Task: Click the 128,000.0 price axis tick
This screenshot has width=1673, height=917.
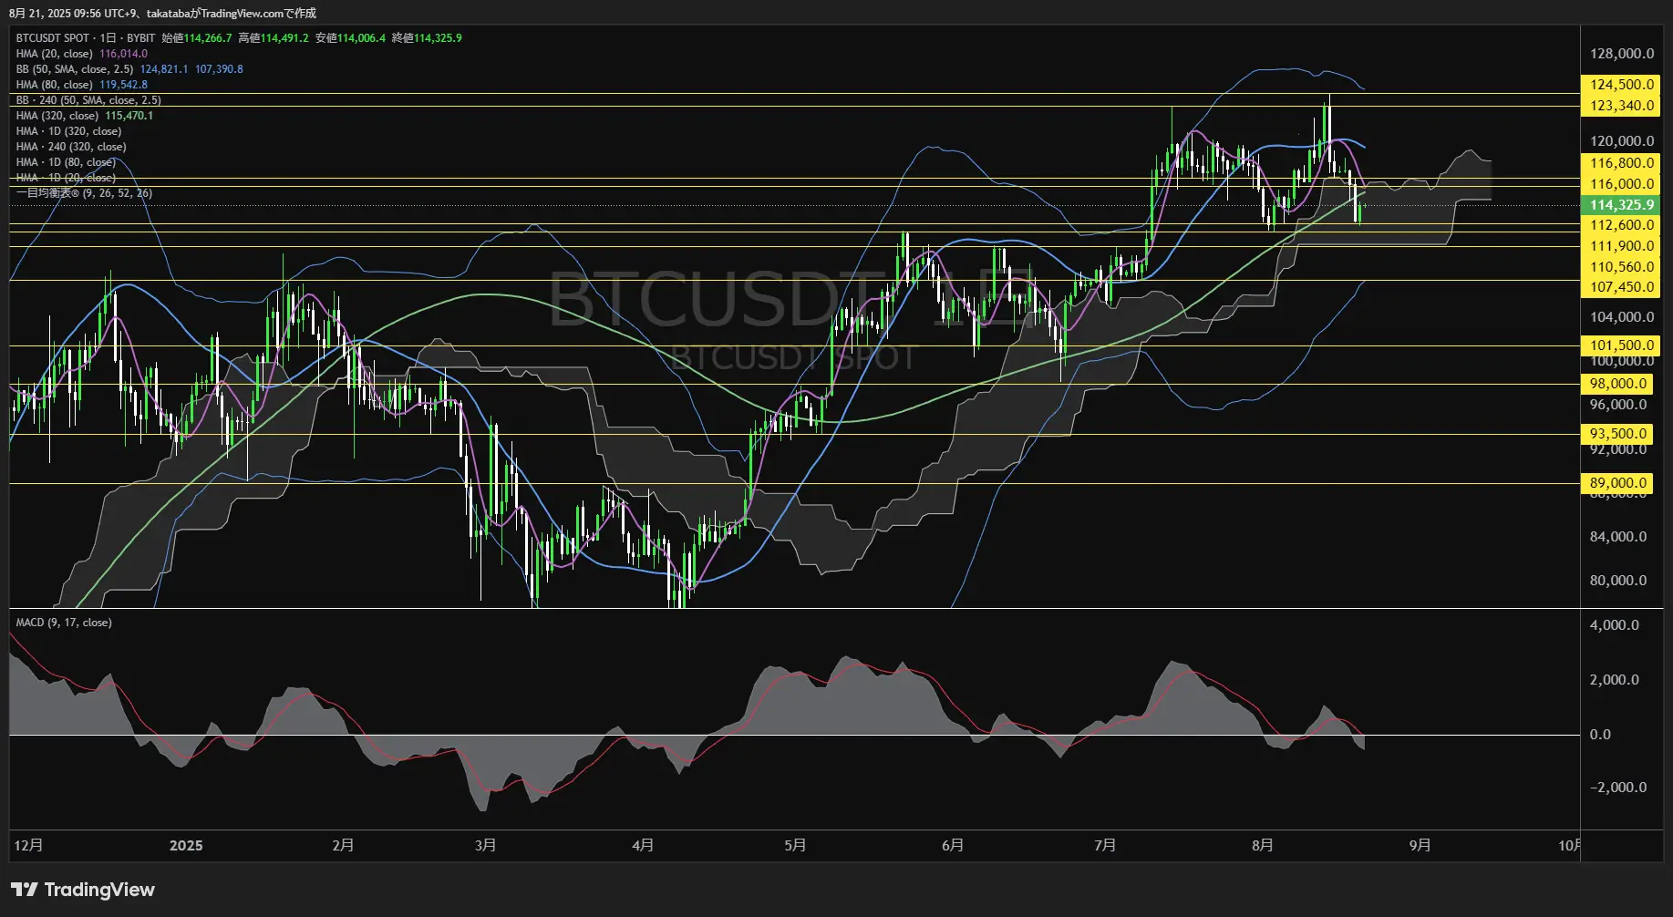Action: (1621, 54)
